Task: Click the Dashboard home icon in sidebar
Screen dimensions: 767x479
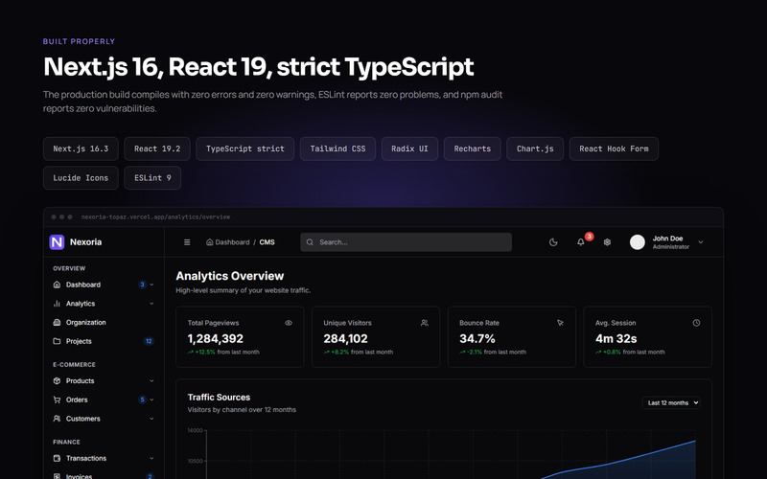Action: [57, 285]
